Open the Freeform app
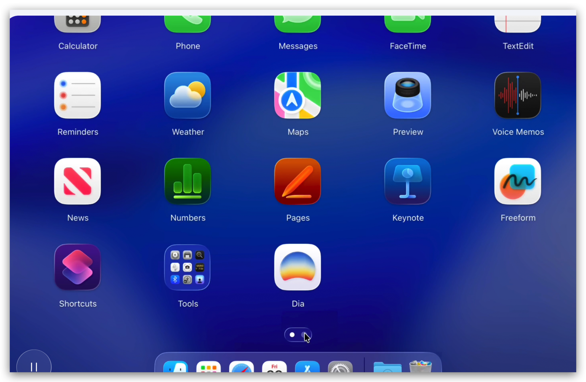This screenshot has width=586, height=382. 518,181
